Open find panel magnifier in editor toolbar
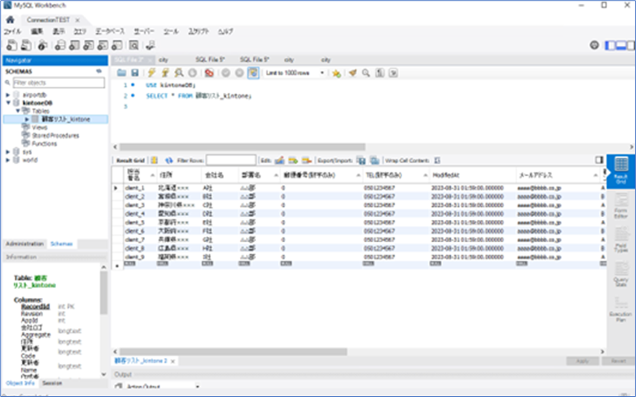The width and height of the screenshot is (636, 397). tap(366, 73)
